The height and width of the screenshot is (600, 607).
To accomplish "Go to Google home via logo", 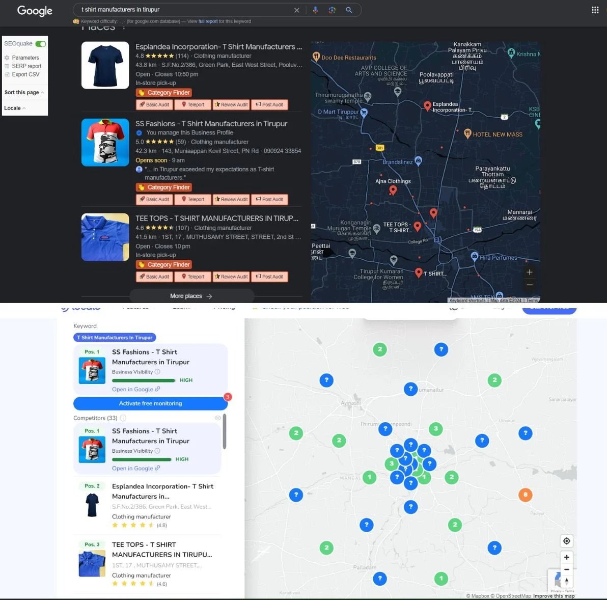I will point(35,11).
